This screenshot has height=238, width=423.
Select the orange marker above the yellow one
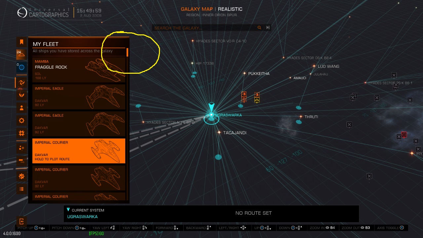tap(257, 95)
